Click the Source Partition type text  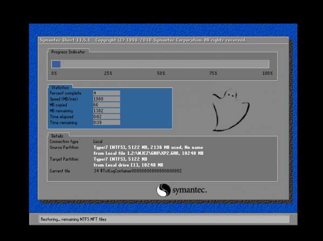point(148,147)
